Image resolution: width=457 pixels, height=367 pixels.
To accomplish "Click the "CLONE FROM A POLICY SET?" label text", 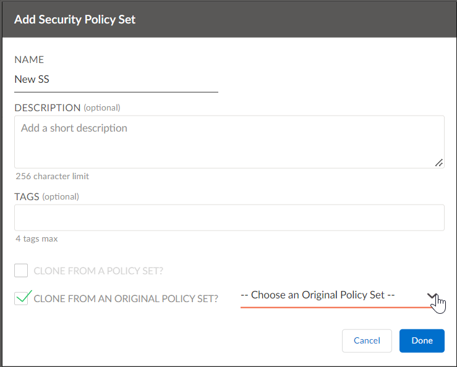I will (x=98, y=271).
